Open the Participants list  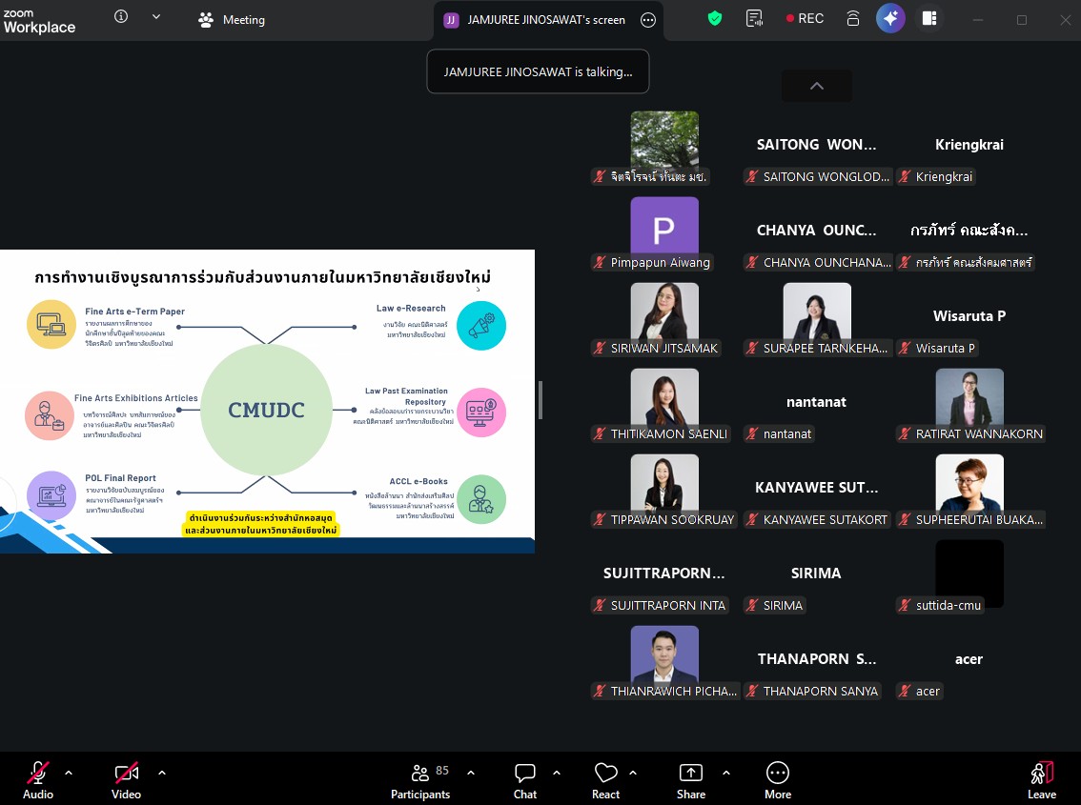420,780
